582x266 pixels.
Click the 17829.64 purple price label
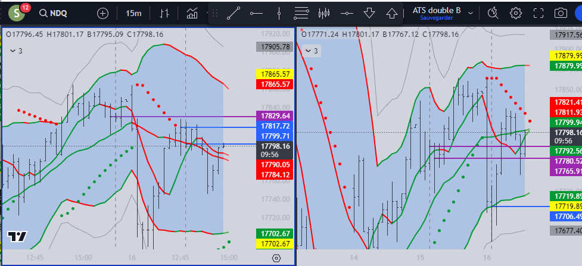(x=275, y=116)
